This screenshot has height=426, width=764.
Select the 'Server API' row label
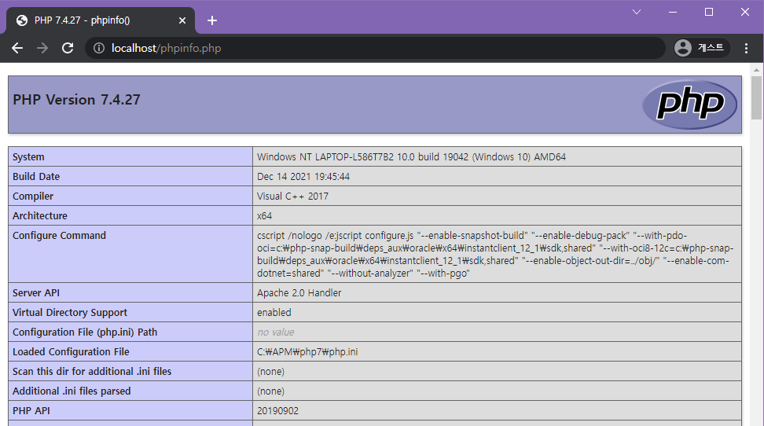pos(36,293)
